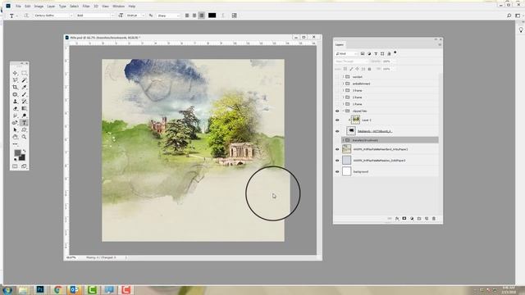Hide the ArtsyPaper2 layer
This screenshot has width=525, height=295.
[337, 149]
